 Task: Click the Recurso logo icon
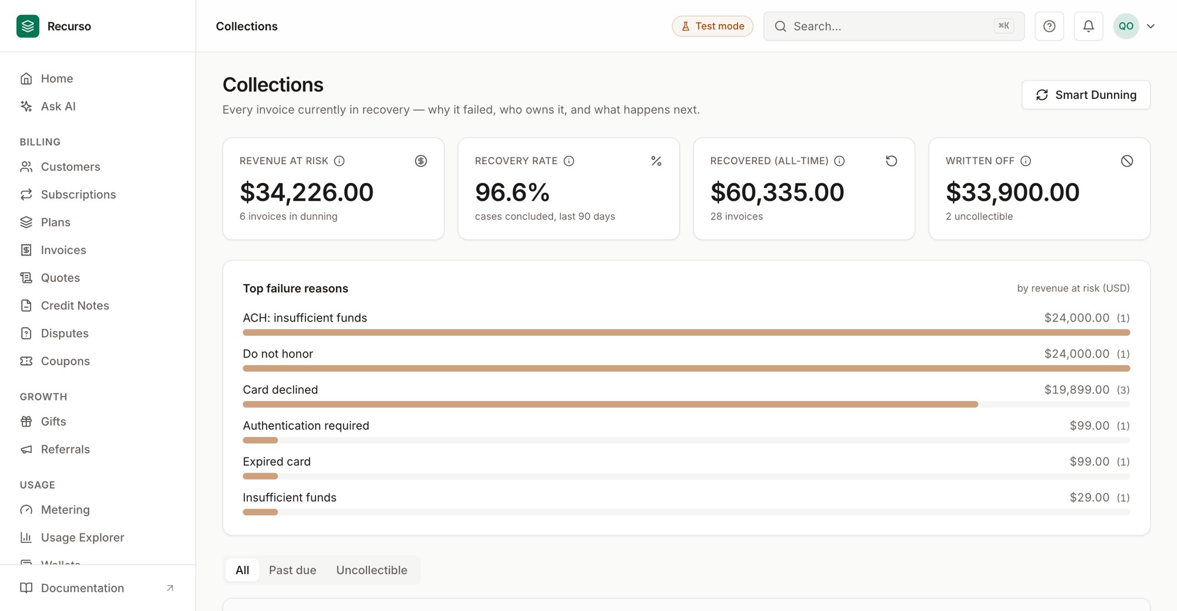(28, 26)
